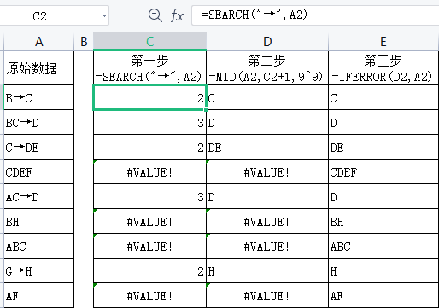Select the #VALUE! error cell beside CDEF
This screenshot has width=439, height=308.
click(x=149, y=171)
